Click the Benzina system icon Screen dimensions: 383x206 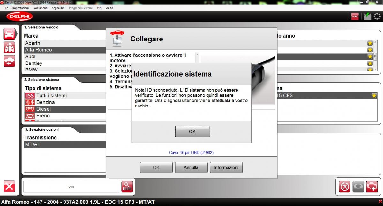(x=30, y=102)
